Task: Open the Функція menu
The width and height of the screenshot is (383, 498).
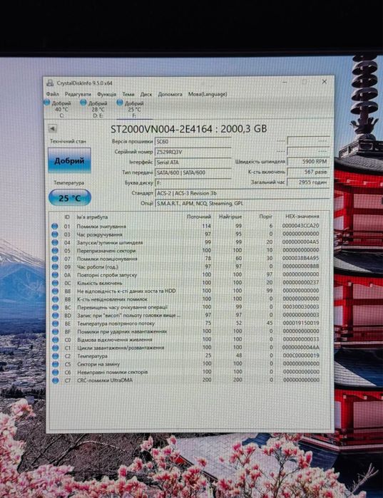Action: pyautogui.click(x=106, y=94)
